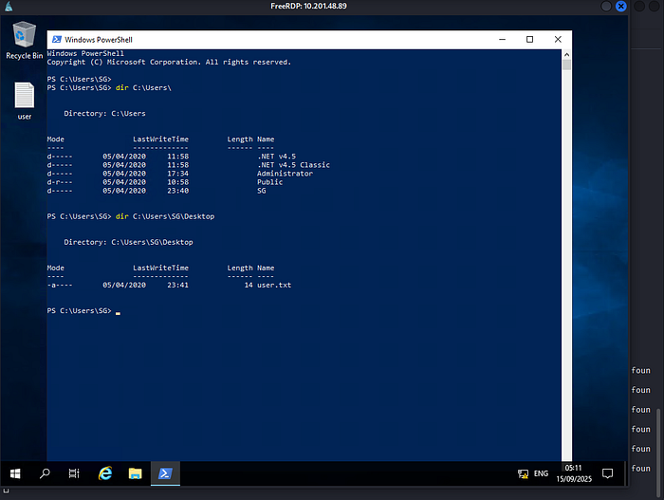Open the ENG language indicator
This screenshot has width=664, height=500.
541,473
